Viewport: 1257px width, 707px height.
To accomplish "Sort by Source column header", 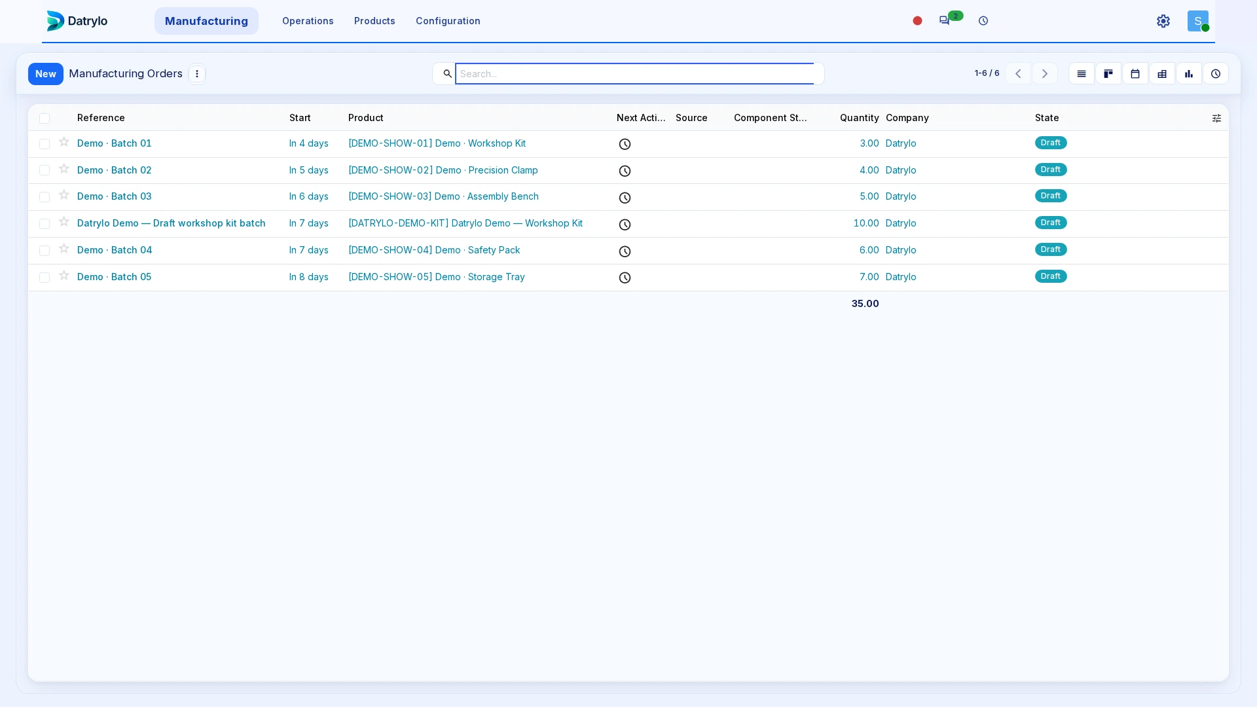I will (x=691, y=118).
